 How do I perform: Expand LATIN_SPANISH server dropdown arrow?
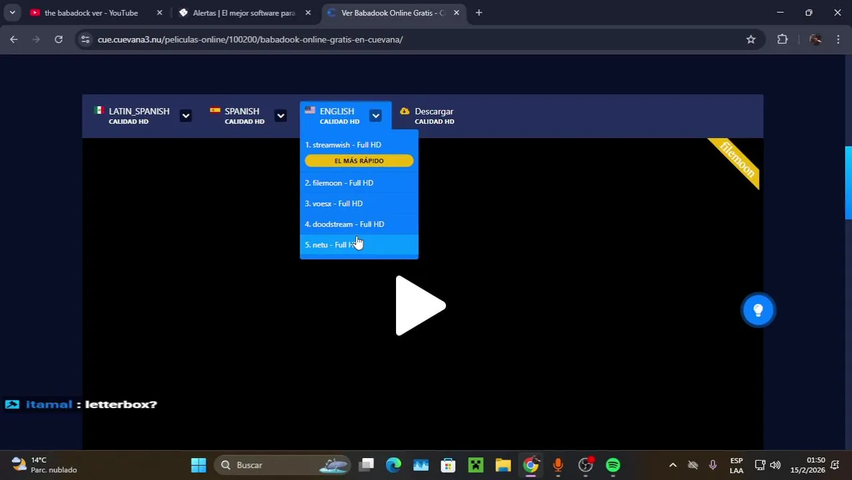[185, 116]
